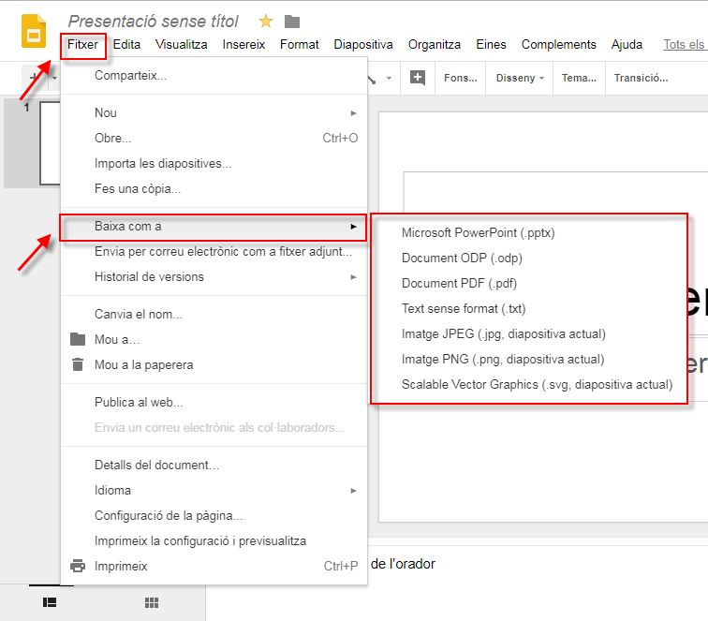Download as Scalable Vector Graphics (.svg)

point(529,385)
